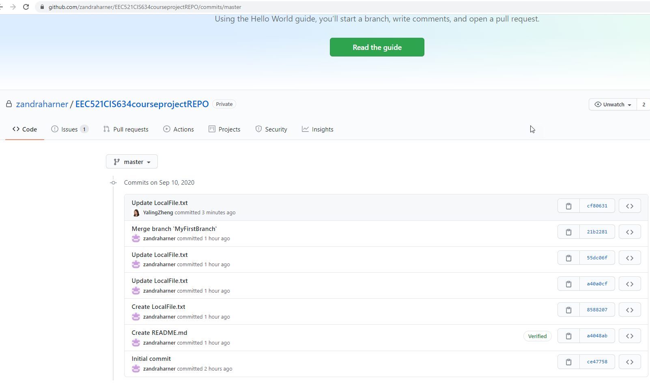Copy full SHA of latest Update LocalFile.txt commit
The image size is (650, 386).
(568, 206)
